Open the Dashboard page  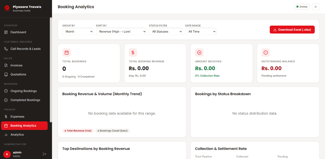click(24, 32)
